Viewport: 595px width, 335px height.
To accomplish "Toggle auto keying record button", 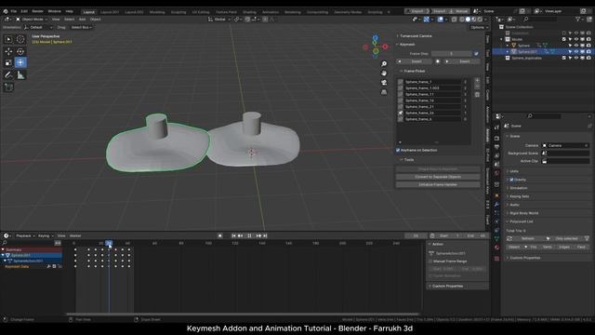I will 219,235.
